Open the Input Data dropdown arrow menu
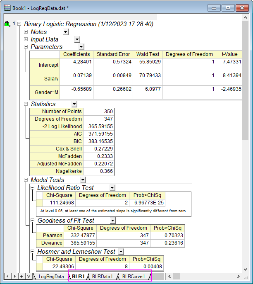253x284 pixels. (77, 39)
